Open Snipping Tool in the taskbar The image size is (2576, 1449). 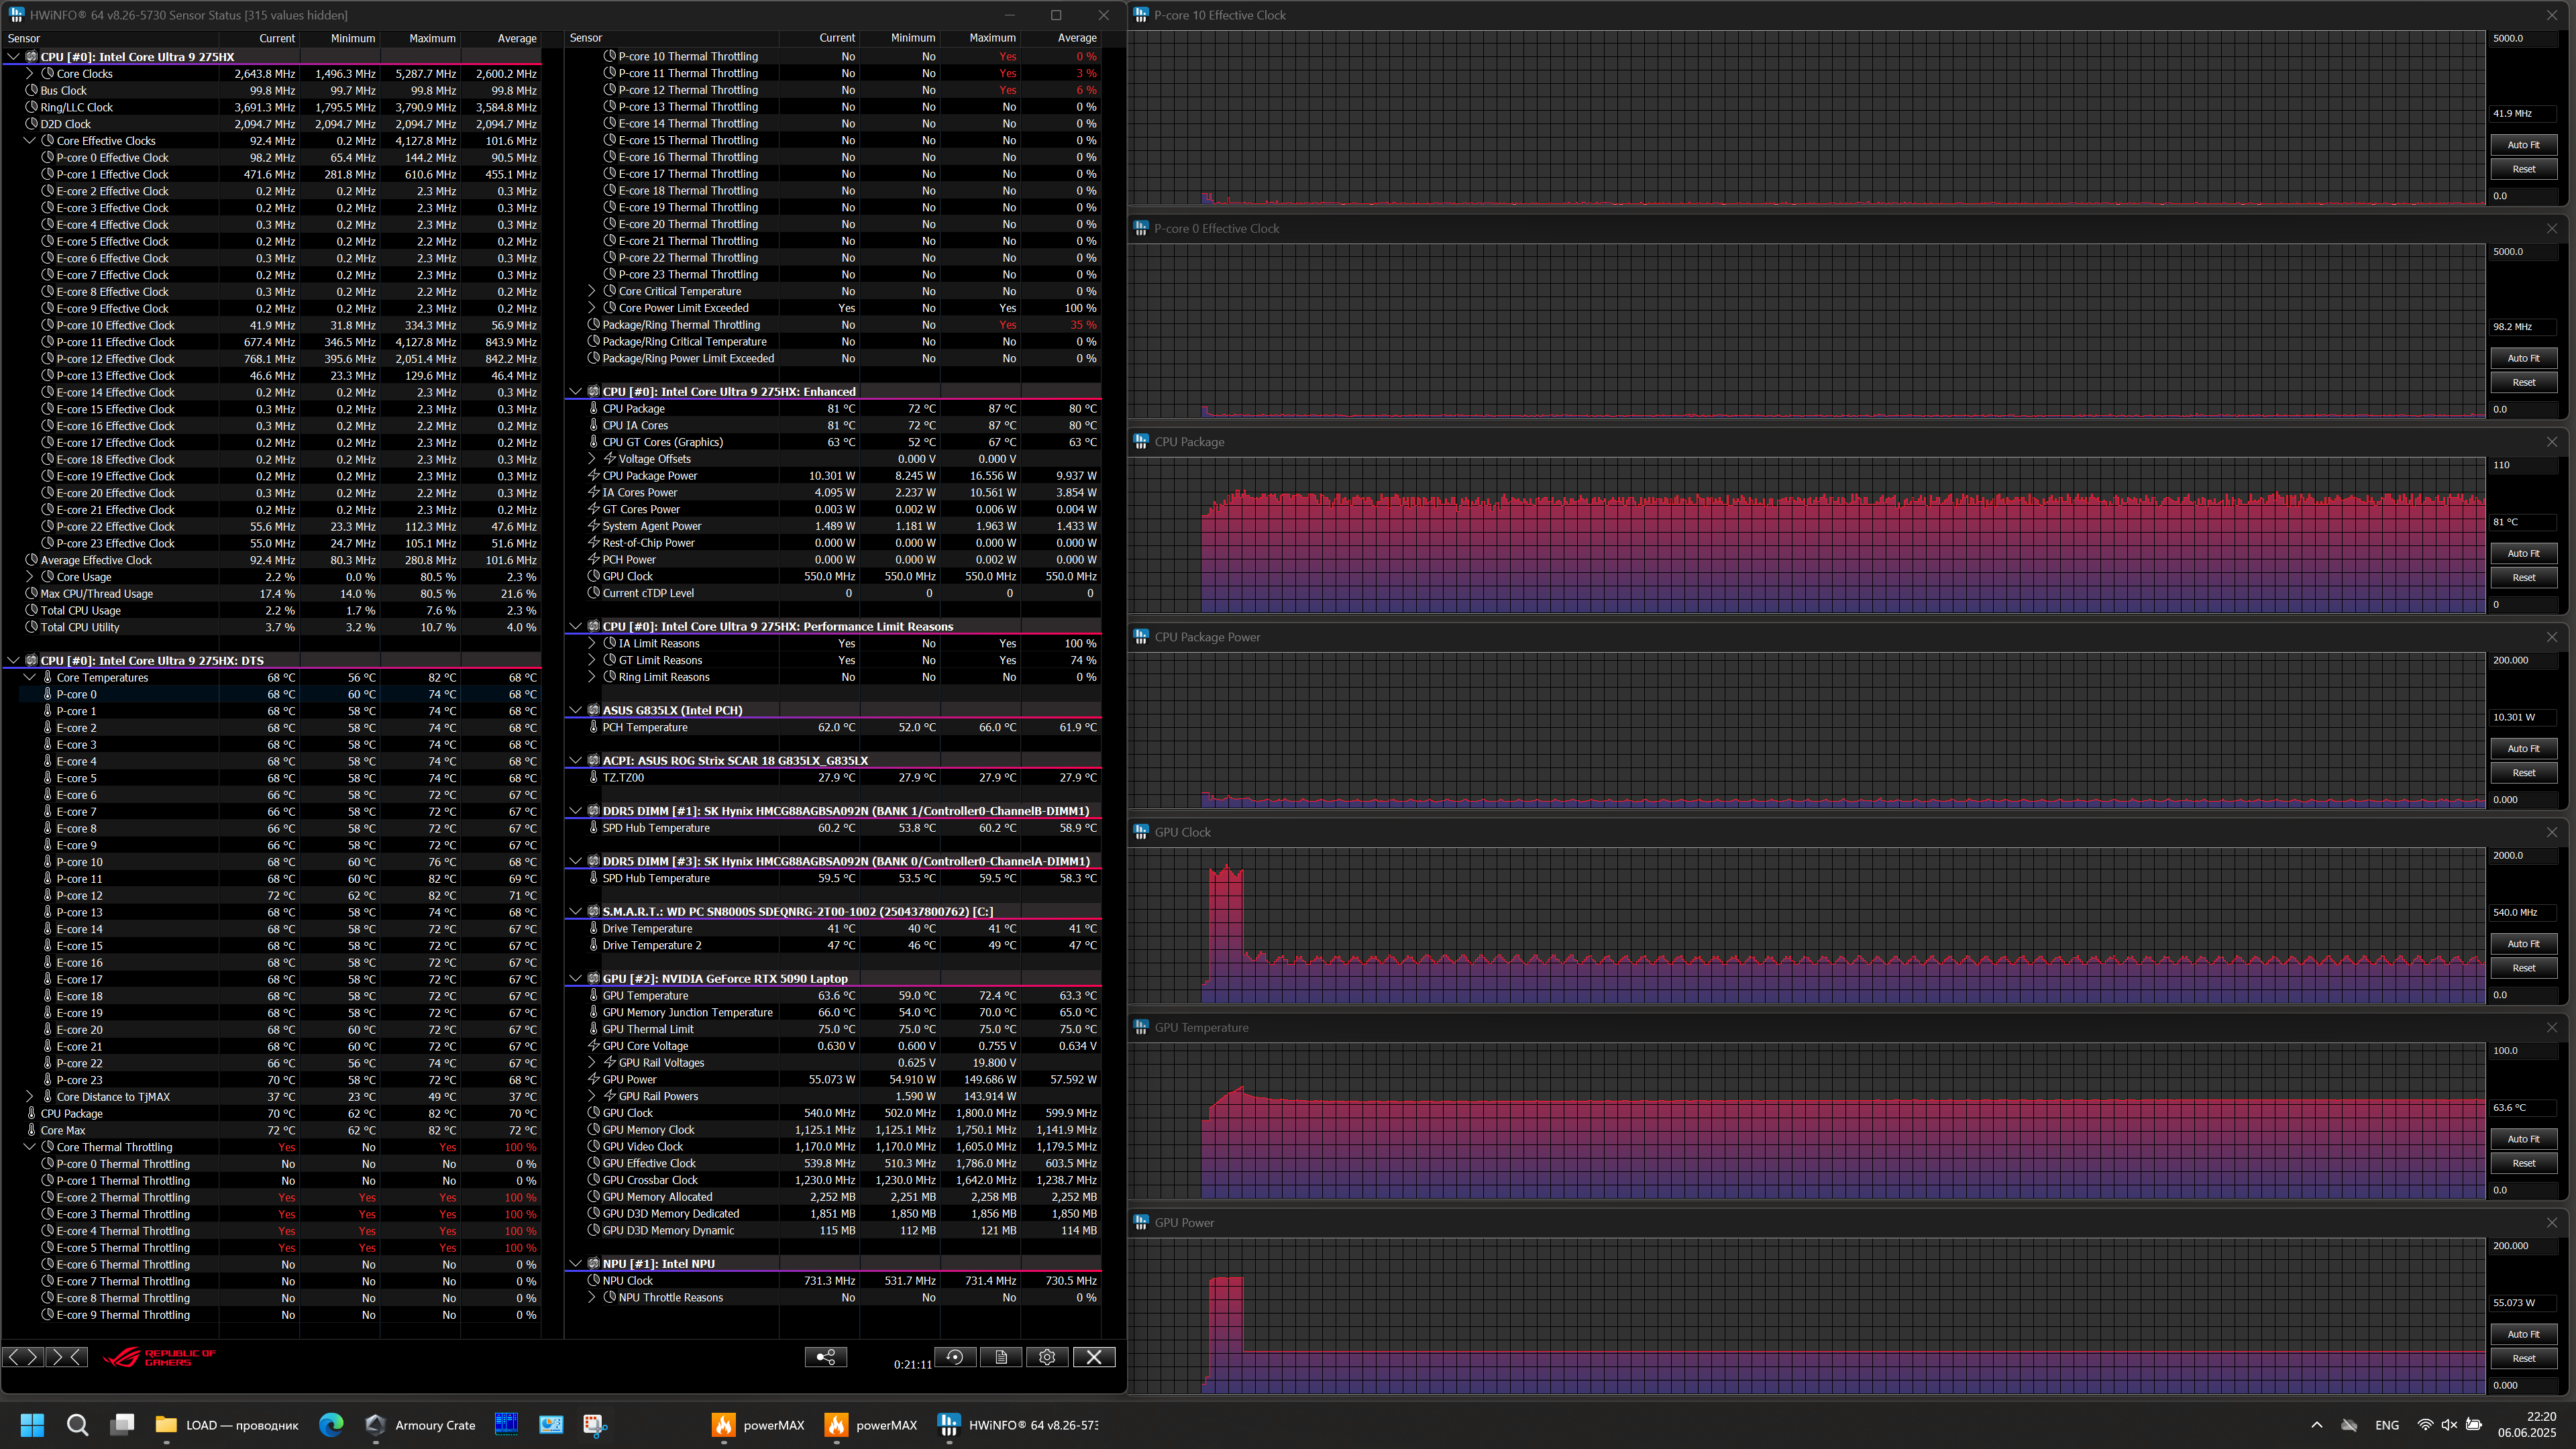point(595,1425)
